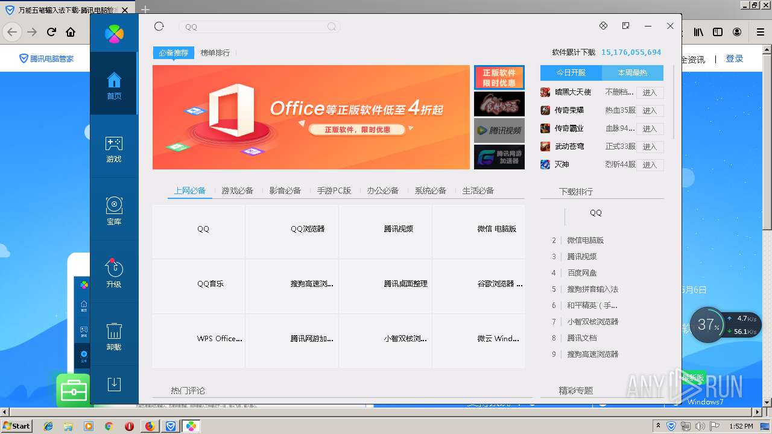Click 搜狗拼音输入法 in download ranking

click(x=593, y=289)
